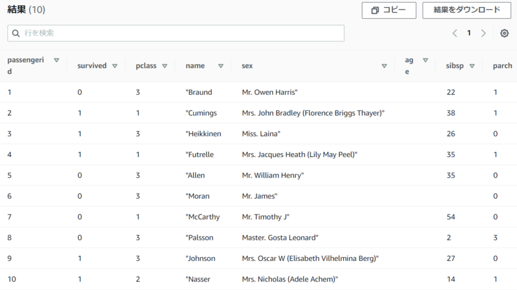Select cell Mr. Owen Harris"
Screen dimensions: 517x290
pyautogui.click(x=269, y=92)
